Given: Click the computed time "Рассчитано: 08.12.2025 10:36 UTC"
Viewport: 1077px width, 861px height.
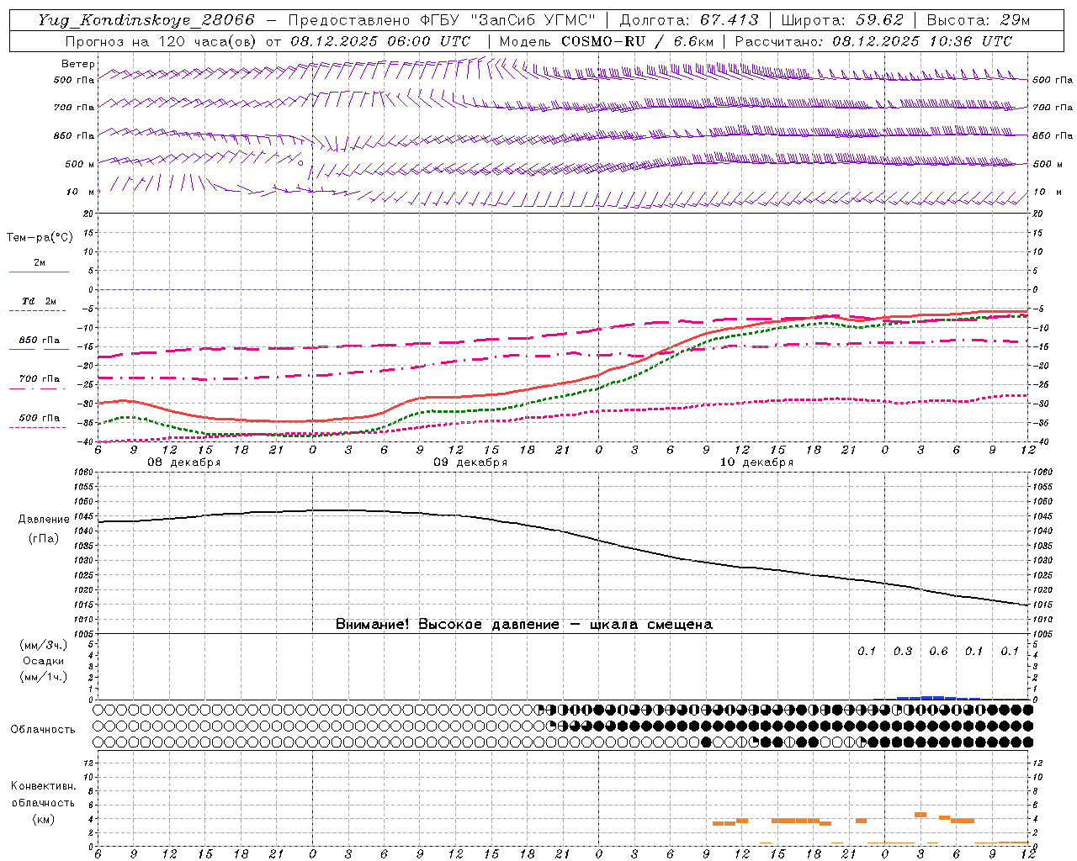Looking at the screenshot, I should (873, 41).
